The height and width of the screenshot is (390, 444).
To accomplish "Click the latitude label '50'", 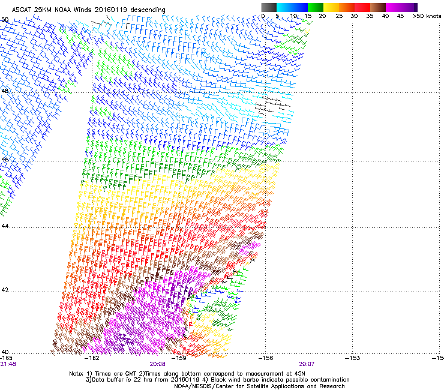I will coord(5,20).
